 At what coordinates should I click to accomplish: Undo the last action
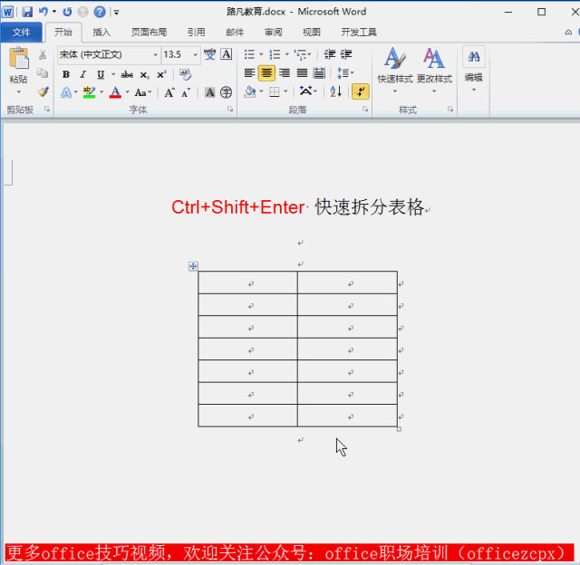coord(43,12)
